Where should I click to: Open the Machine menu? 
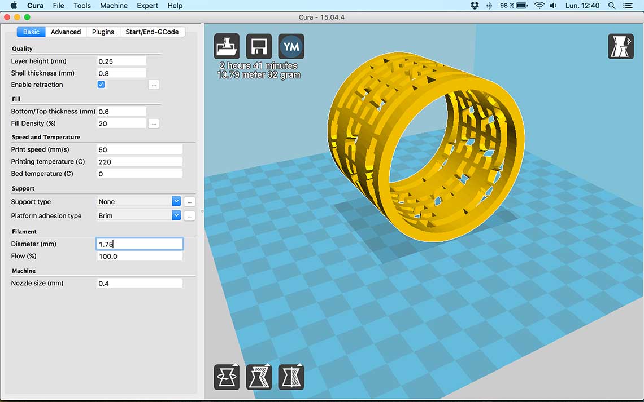[114, 5]
